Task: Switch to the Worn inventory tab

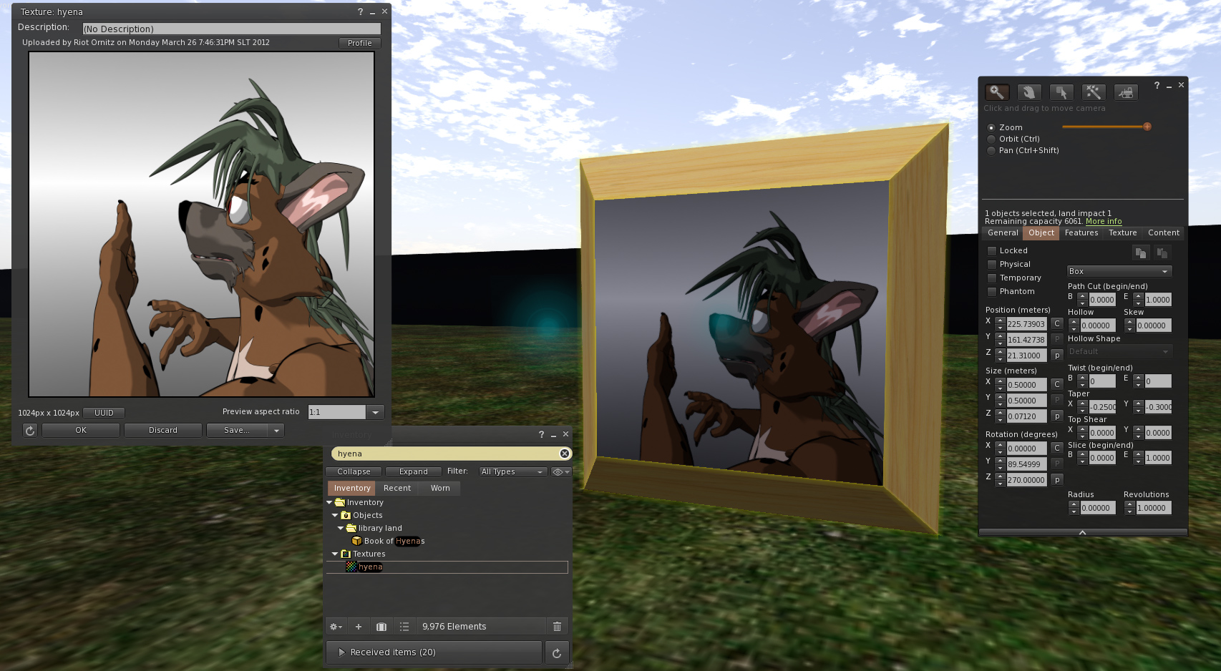Action: pyautogui.click(x=440, y=488)
